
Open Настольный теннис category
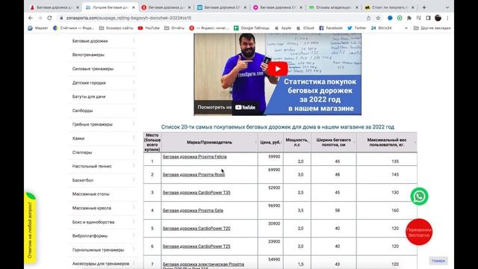(92, 166)
